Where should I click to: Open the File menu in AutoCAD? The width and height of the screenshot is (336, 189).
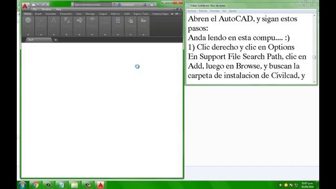[35, 9]
